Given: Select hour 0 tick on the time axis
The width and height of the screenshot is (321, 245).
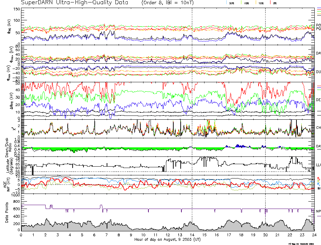Looking at the screenshot, I should (x=21, y=235).
